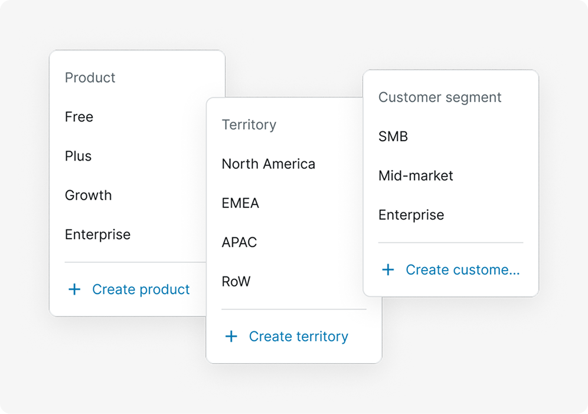
Task: Select Enterprise in the Customer segment list
Action: 411,215
